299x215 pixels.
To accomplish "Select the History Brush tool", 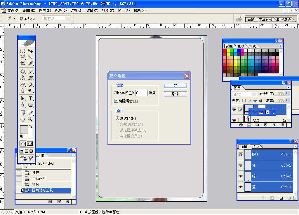I will pos(30,78).
